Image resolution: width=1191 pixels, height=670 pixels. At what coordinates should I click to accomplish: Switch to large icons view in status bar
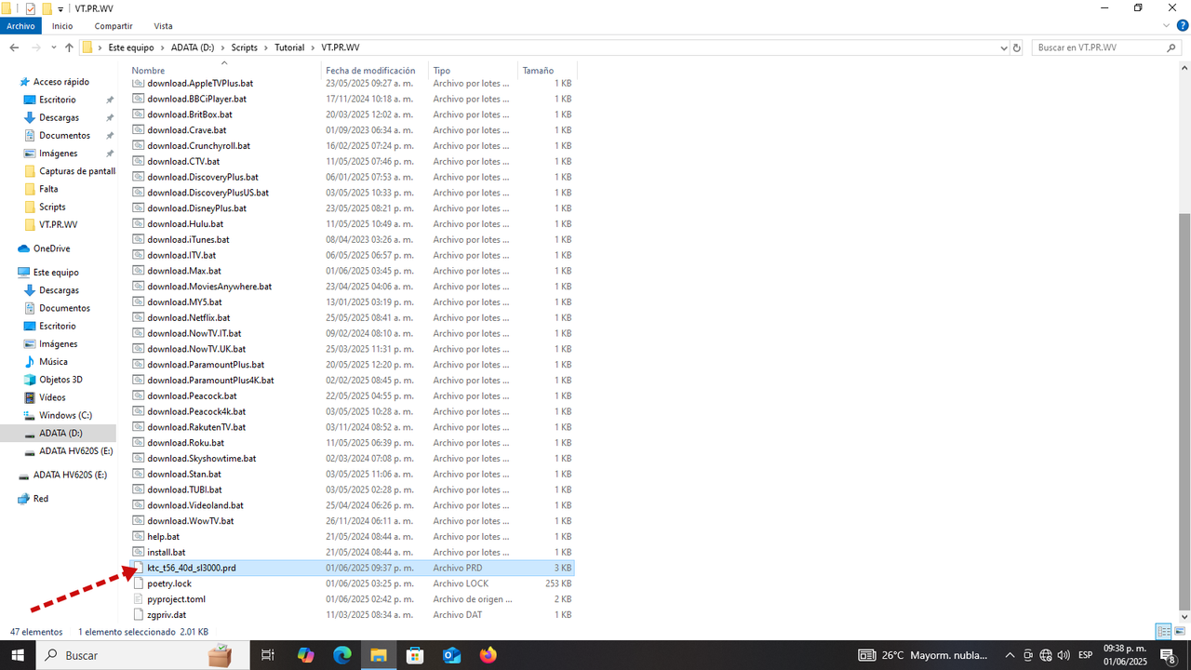click(x=1178, y=631)
